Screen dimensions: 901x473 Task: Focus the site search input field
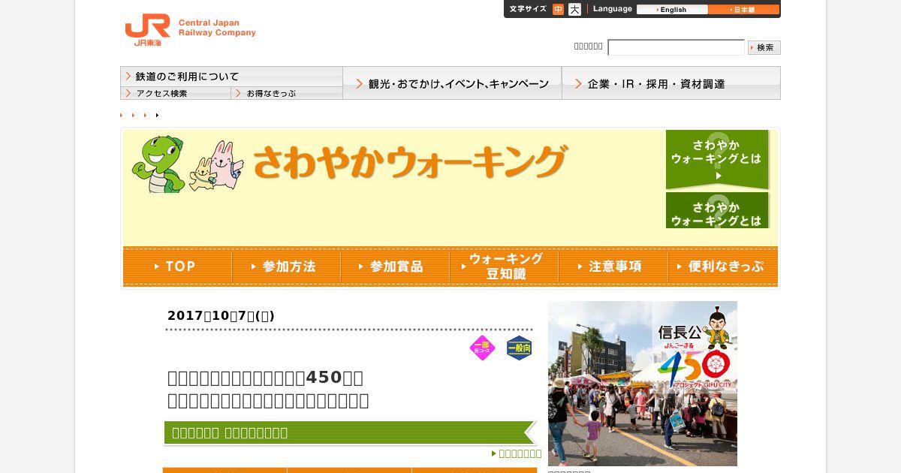click(676, 47)
